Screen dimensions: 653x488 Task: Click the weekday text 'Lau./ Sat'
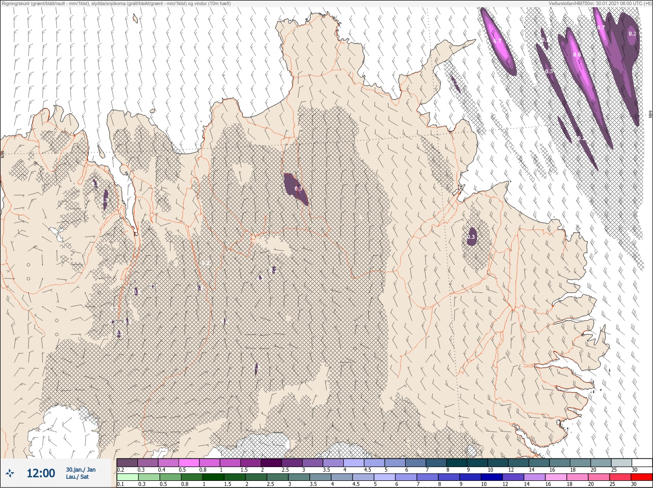77,477
